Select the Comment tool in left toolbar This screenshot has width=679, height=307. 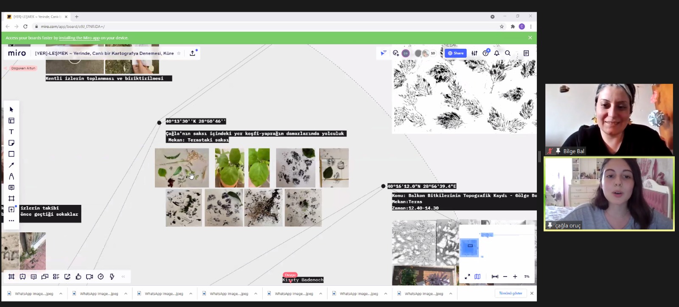(11, 187)
